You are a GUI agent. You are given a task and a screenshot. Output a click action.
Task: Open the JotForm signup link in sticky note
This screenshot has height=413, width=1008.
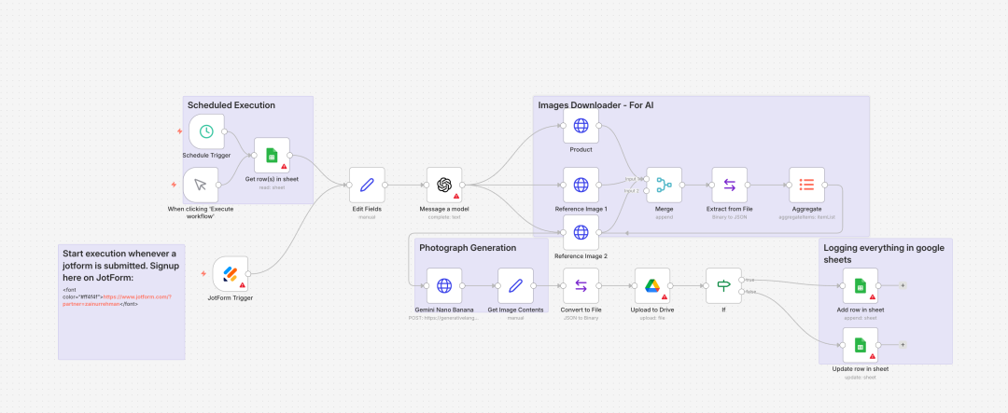(138, 296)
